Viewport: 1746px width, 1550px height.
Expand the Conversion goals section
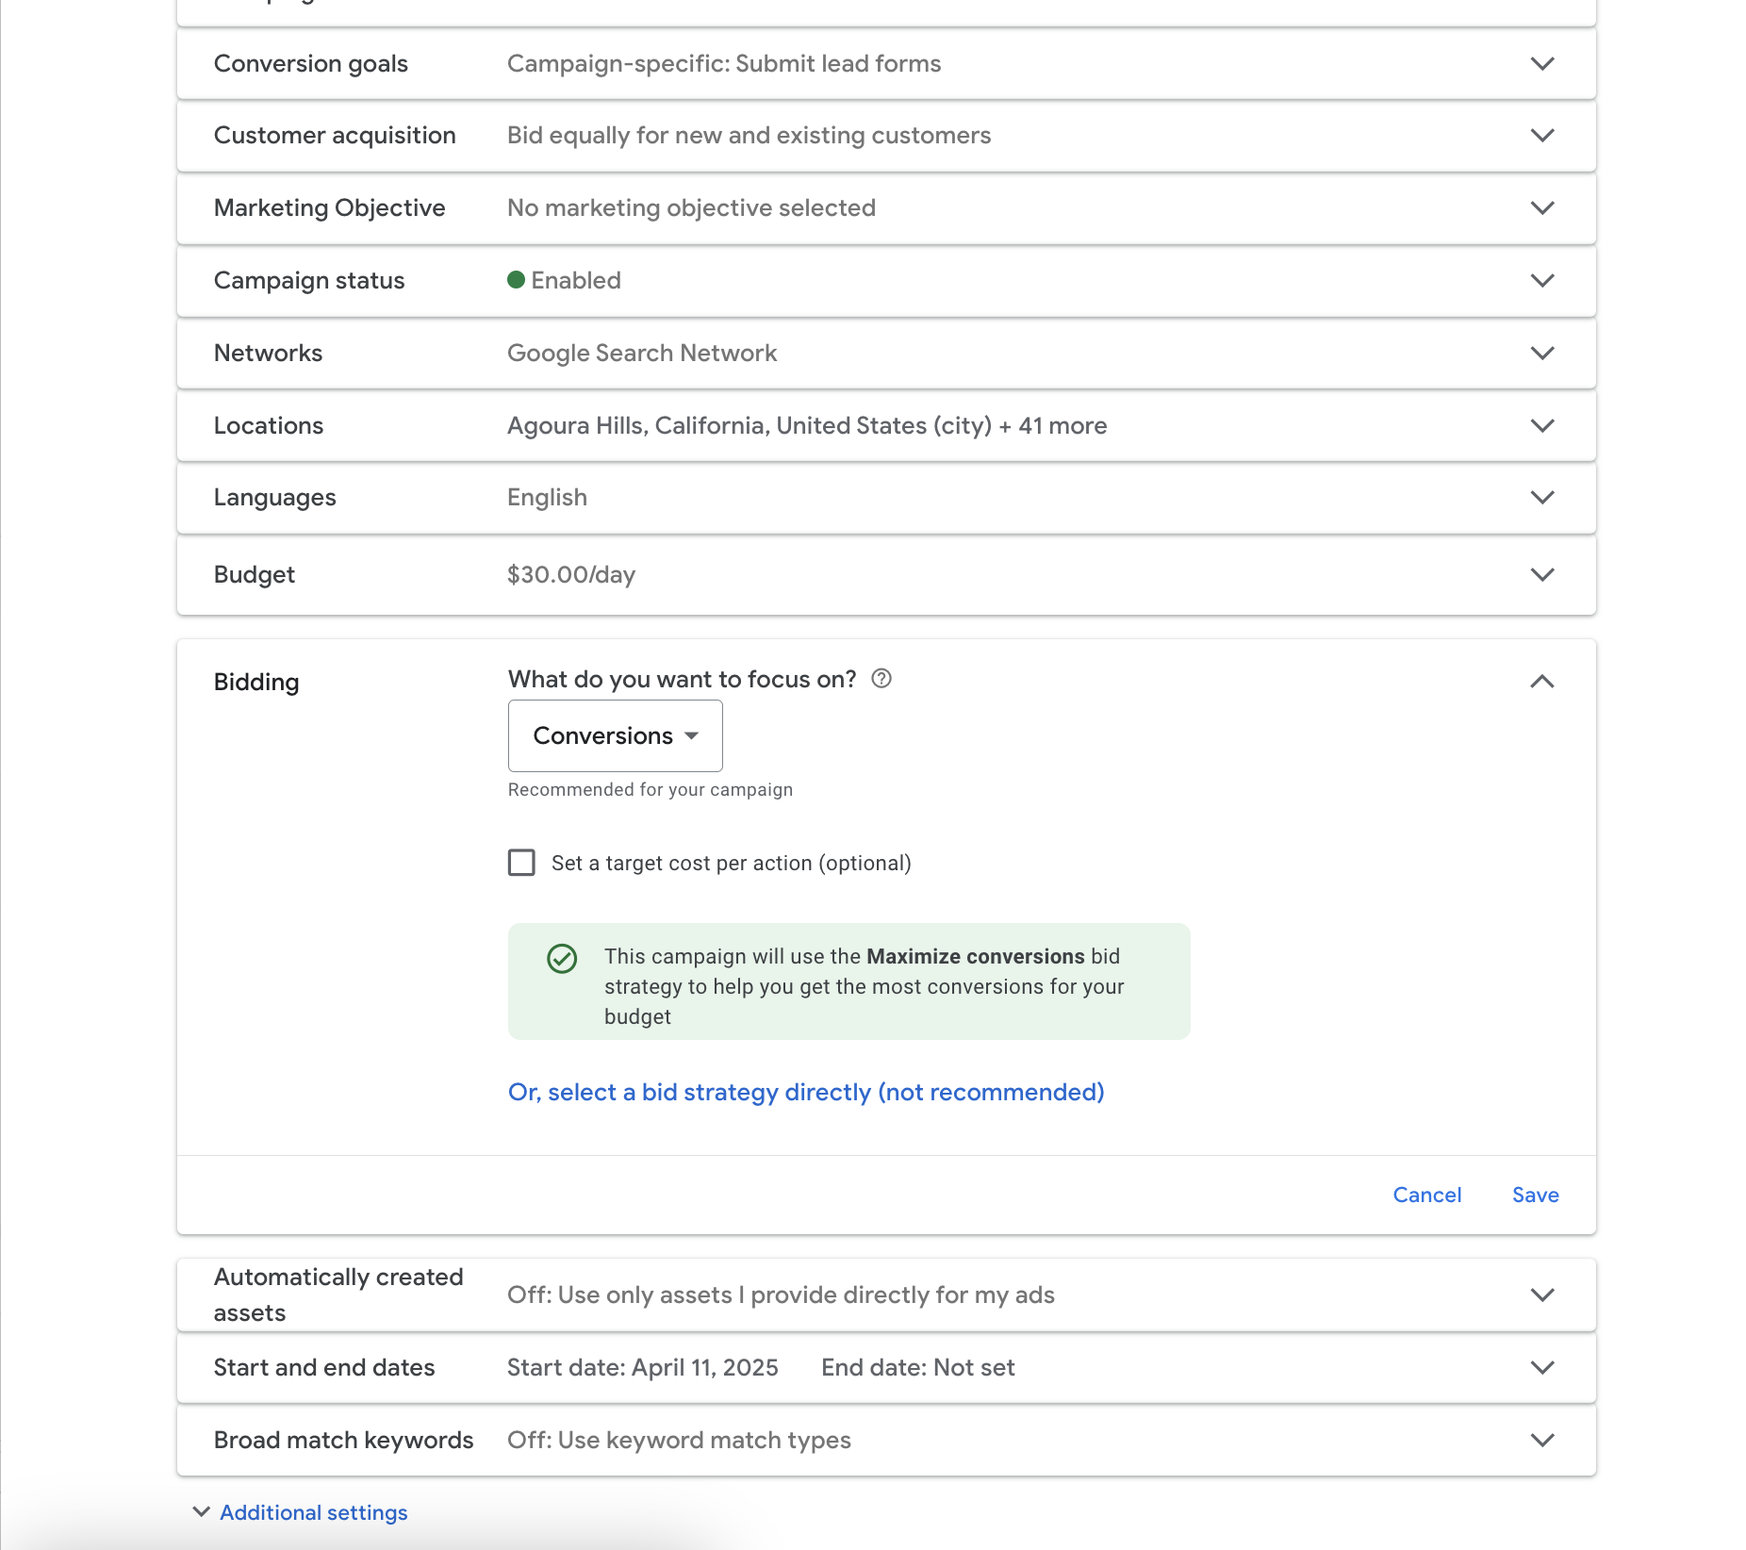click(x=1541, y=63)
